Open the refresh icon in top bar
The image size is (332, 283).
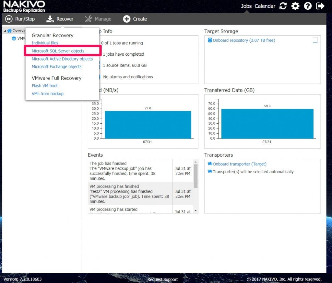pyautogui.click(x=283, y=6)
